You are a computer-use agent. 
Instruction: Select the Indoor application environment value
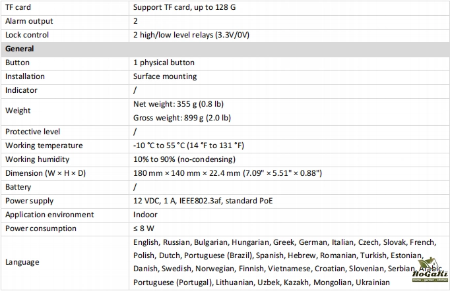(146, 215)
